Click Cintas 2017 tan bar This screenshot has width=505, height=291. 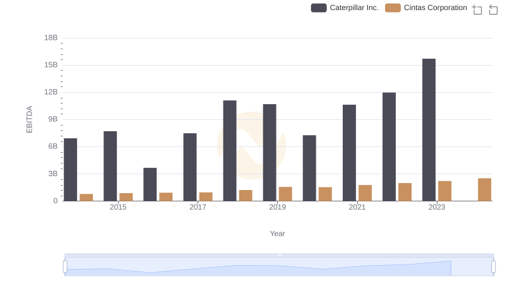(x=206, y=197)
